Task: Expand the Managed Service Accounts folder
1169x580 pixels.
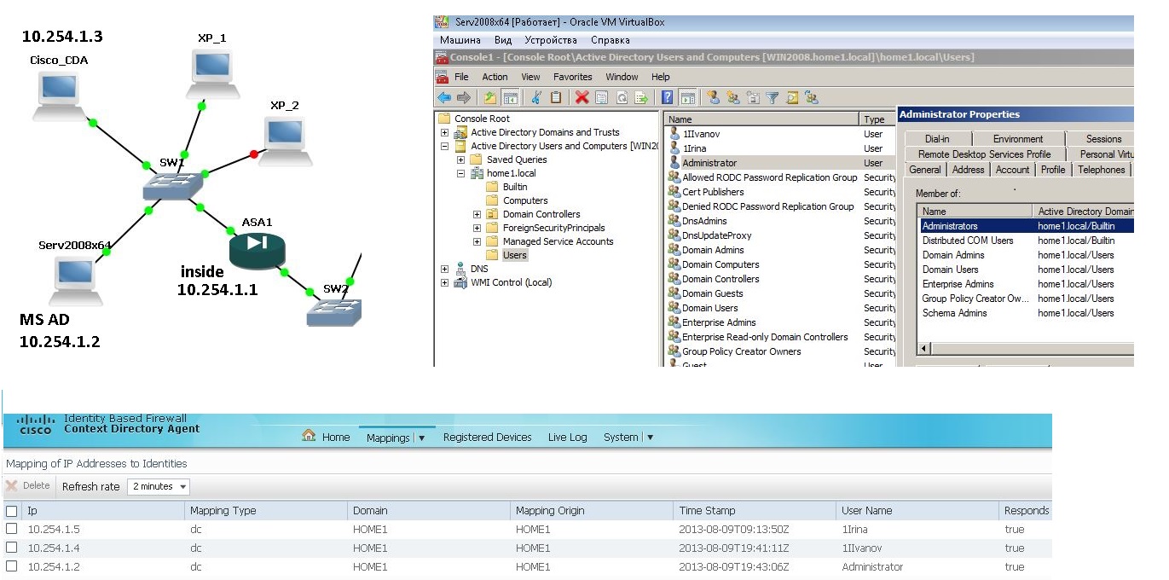Action: pos(477,241)
